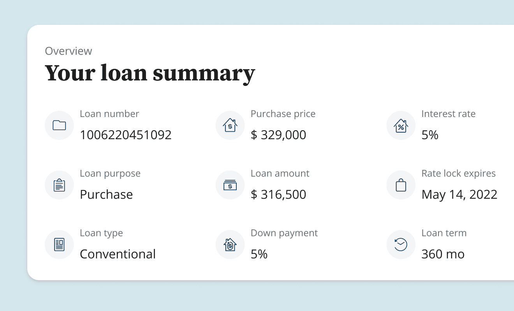
Task: Click the Loan purpose Purchase value
Action: [106, 194]
